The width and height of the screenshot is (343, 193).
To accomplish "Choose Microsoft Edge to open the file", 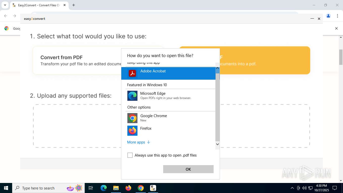I will click(x=168, y=95).
